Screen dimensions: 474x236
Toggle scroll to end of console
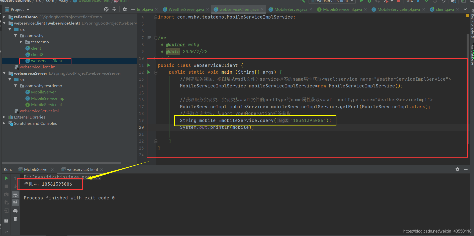[15, 203]
